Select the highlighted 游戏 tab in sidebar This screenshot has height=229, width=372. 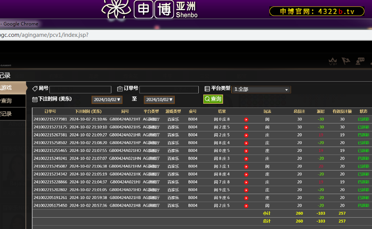(11, 88)
